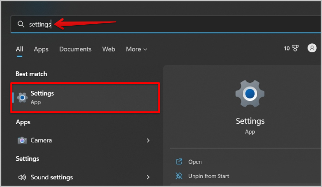Switch to the Web filter tab

pos(109,49)
